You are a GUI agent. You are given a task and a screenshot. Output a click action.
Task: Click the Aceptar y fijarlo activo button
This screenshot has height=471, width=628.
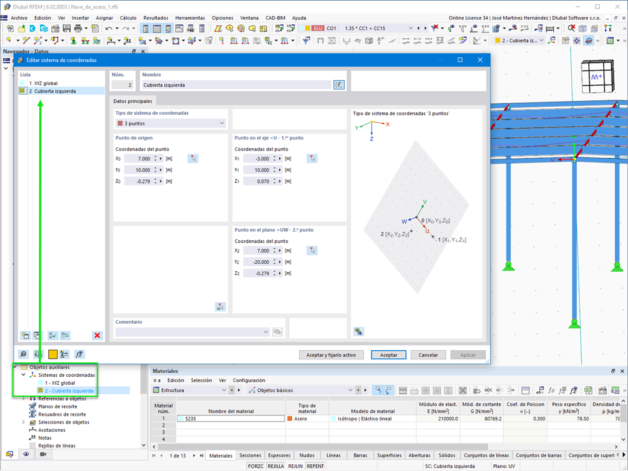[331, 355]
